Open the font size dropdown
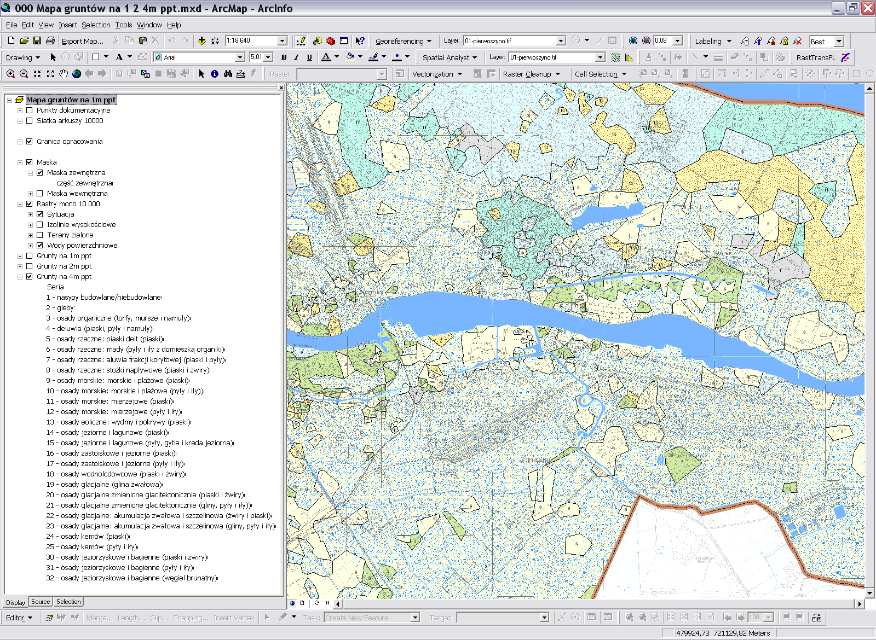 click(268, 57)
